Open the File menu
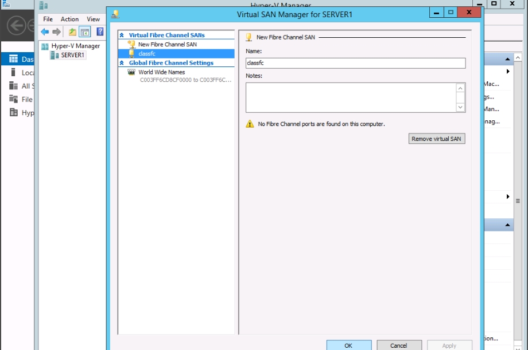Screen dimensions: 528x350 click(x=48, y=19)
